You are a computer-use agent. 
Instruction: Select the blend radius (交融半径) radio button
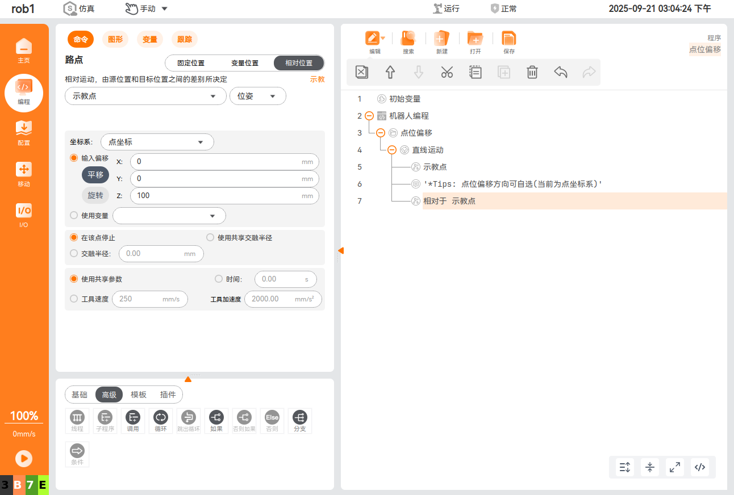(x=74, y=253)
